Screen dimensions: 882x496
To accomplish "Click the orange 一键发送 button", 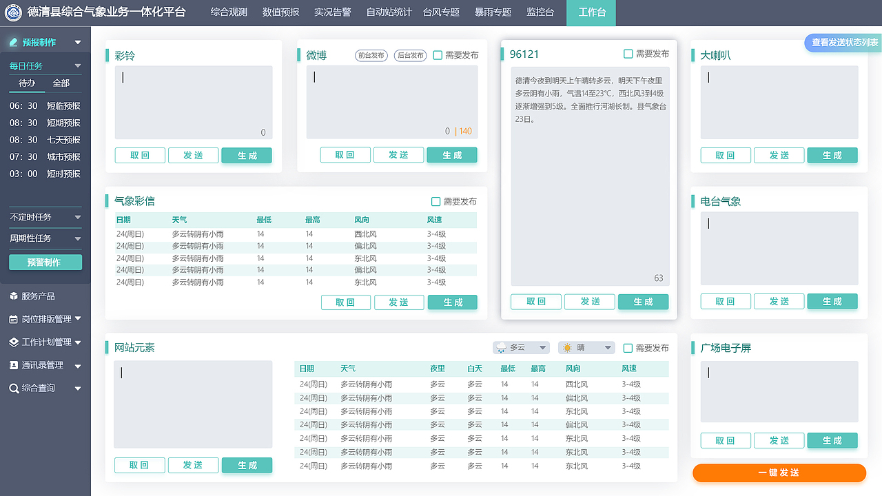I will point(779,473).
